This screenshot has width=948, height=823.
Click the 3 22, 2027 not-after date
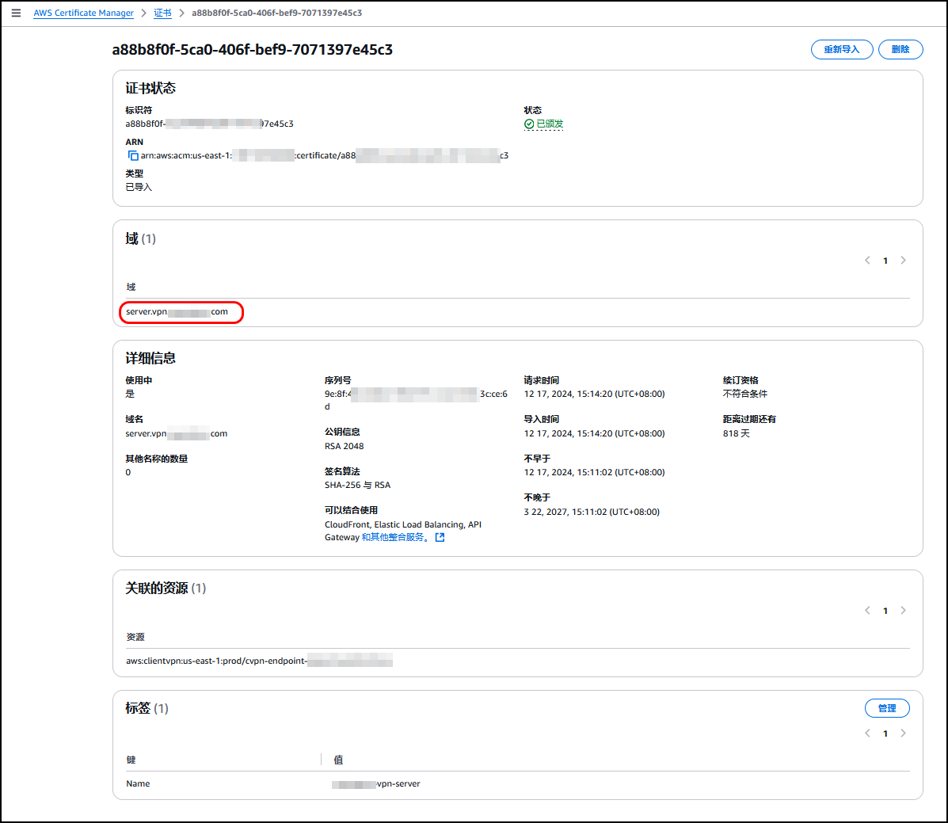592,512
